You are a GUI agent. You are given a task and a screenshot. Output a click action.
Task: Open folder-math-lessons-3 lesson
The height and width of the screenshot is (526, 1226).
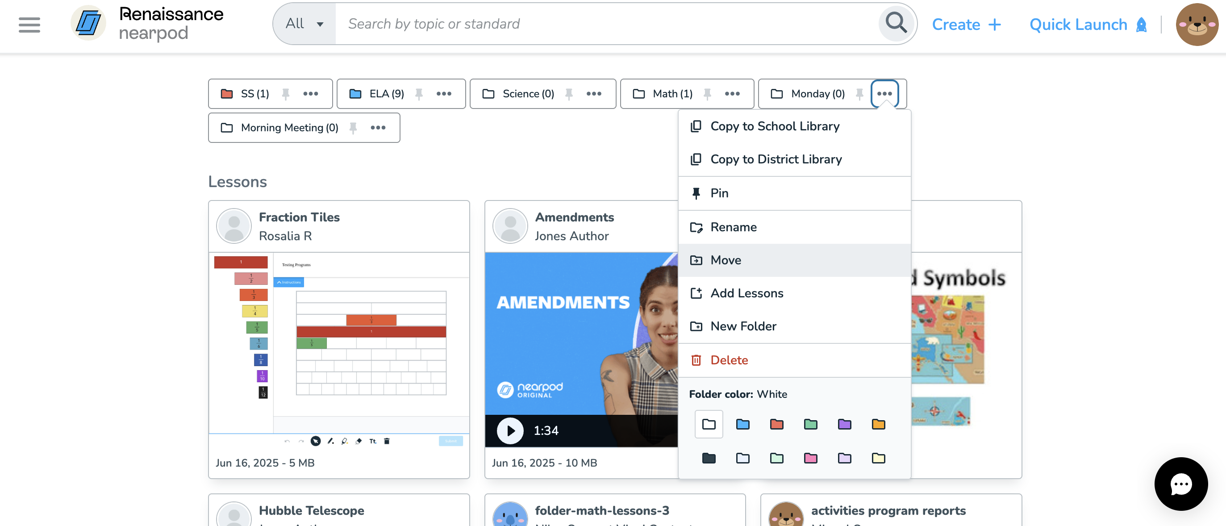click(x=601, y=510)
